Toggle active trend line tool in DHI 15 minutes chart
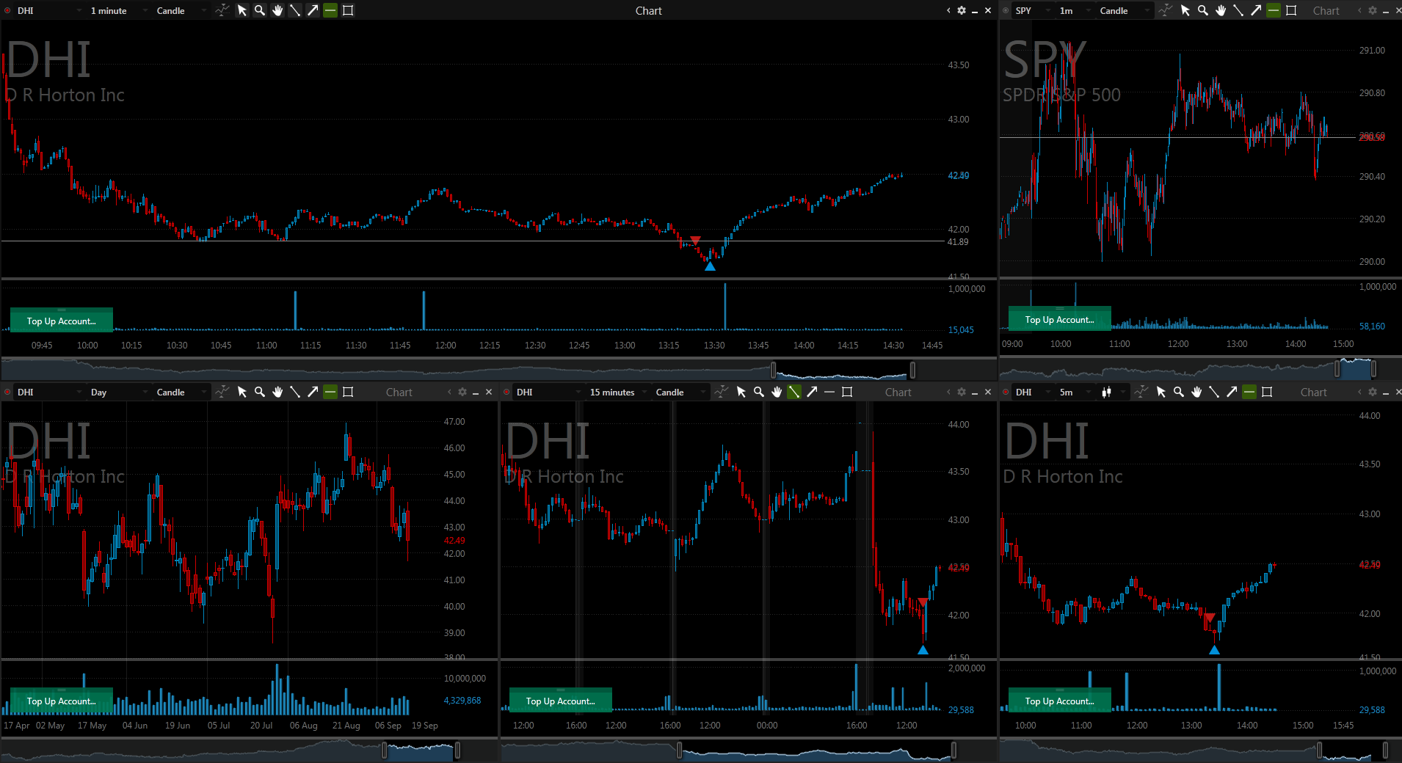The width and height of the screenshot is (1402, 763). (794, 392)
